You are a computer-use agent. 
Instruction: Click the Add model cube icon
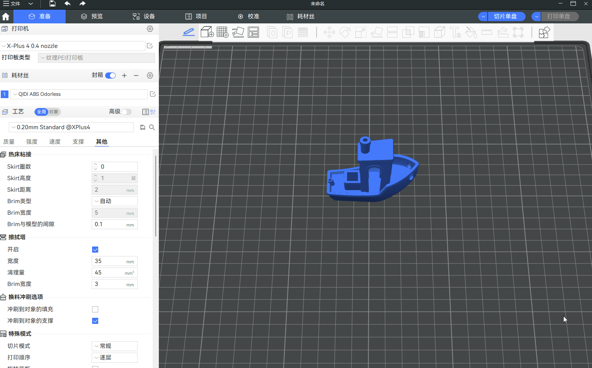pos(207,32)
